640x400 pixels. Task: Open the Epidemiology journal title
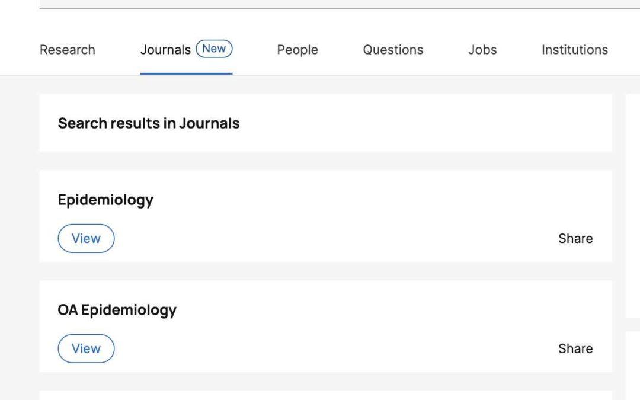click(x=105, y=200)
